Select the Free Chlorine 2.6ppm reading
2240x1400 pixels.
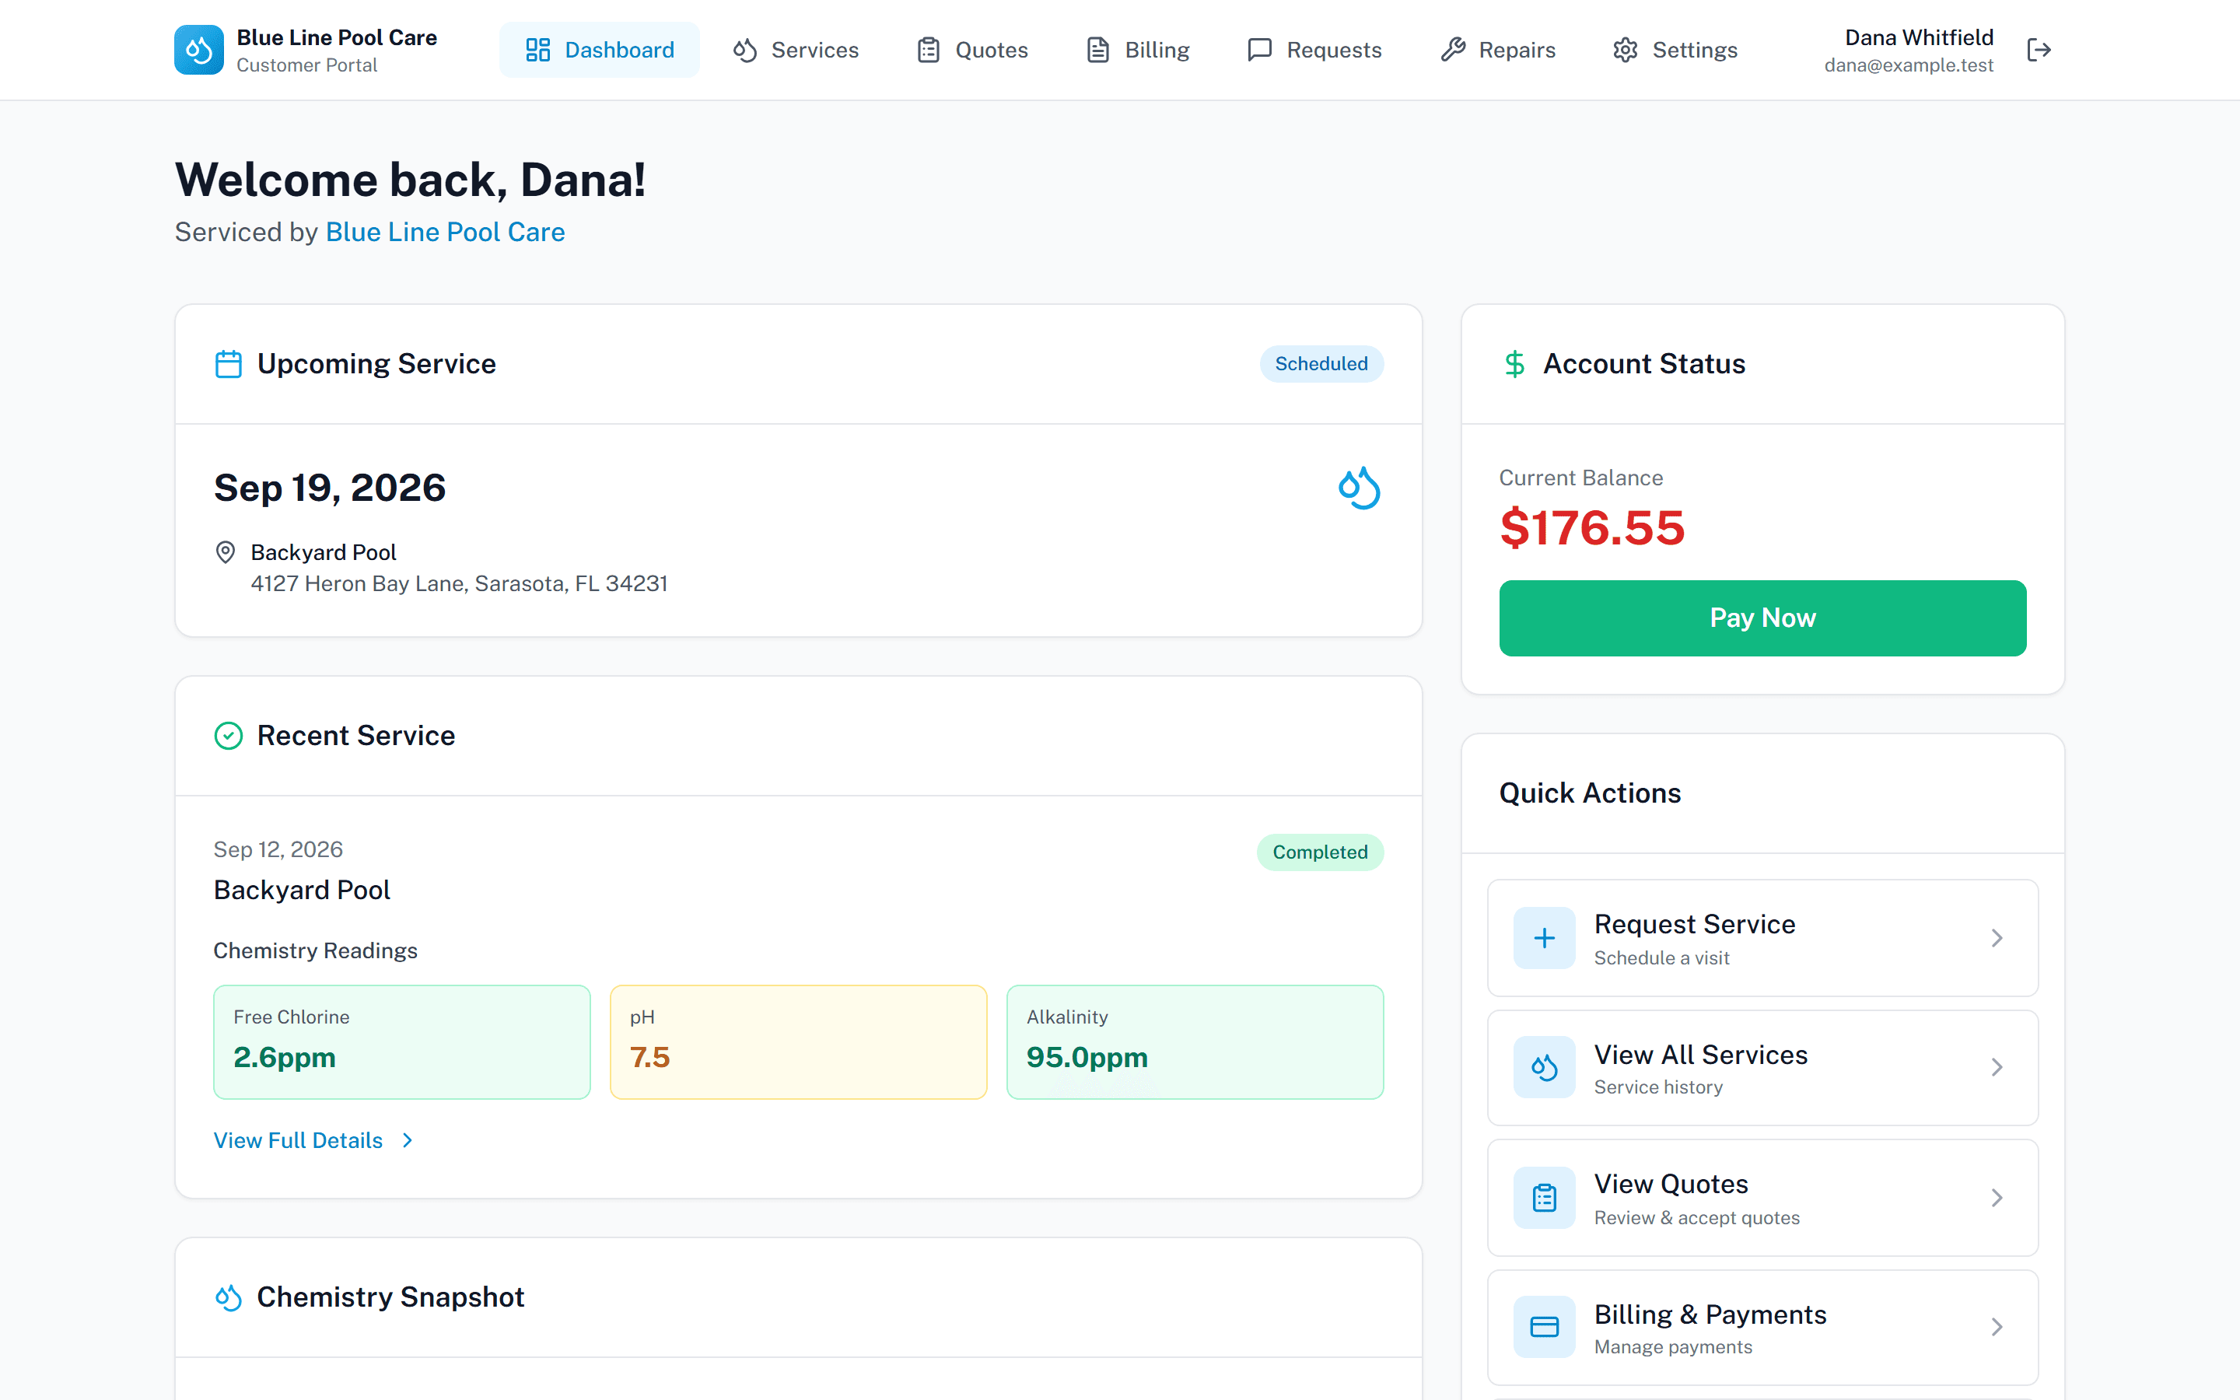[401, 1042]
